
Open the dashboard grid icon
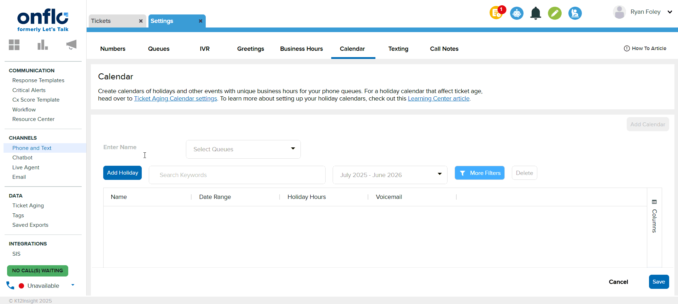pyautogui.click(x=14, y=45)
